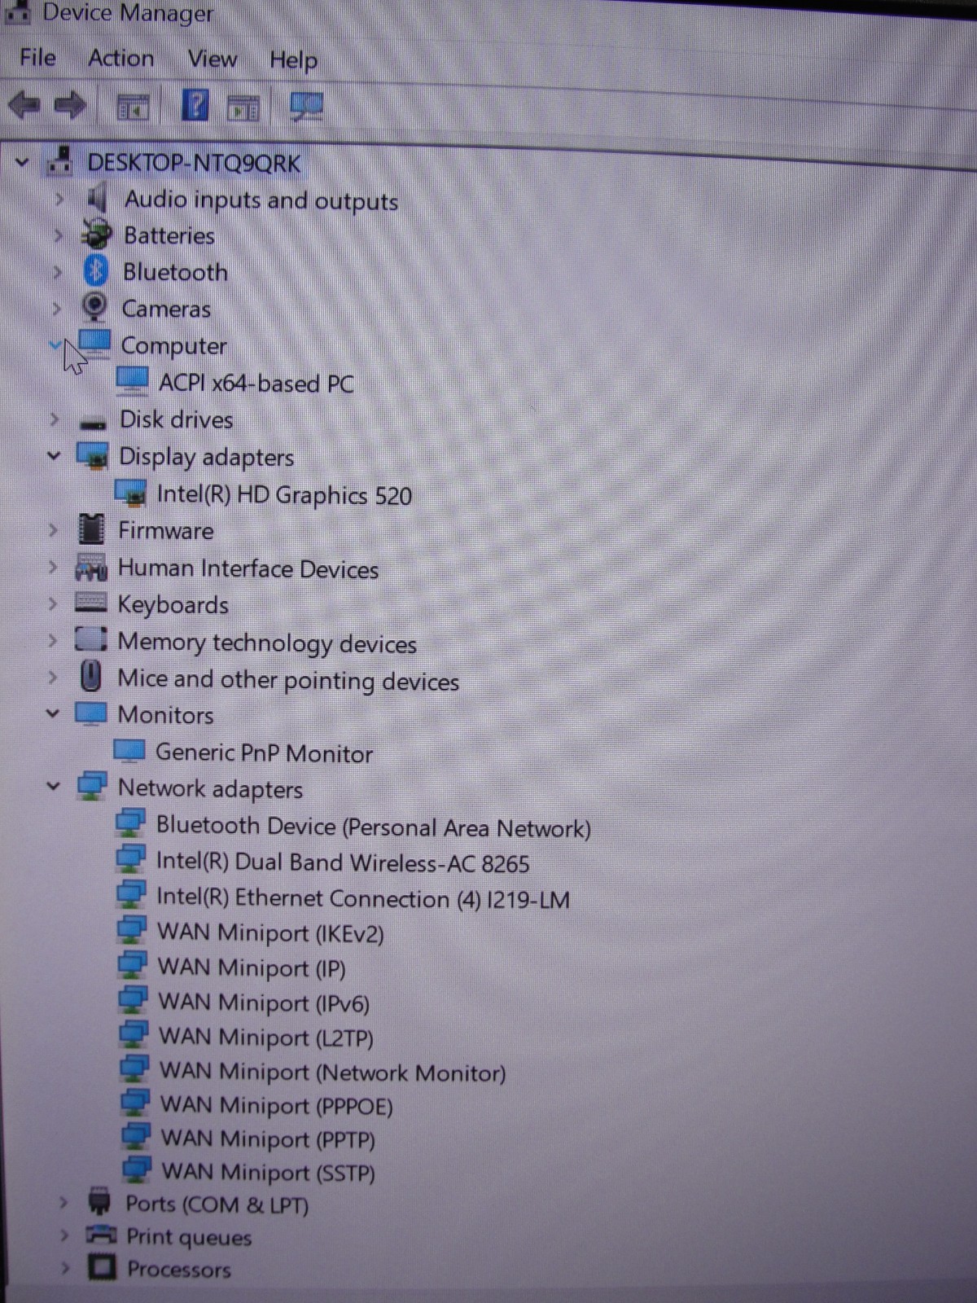The width and height of the screenshot is (977, 1303).
Task: Click the Audio inputs and outputs speaker icon
Action: click(x=96, y=198)
